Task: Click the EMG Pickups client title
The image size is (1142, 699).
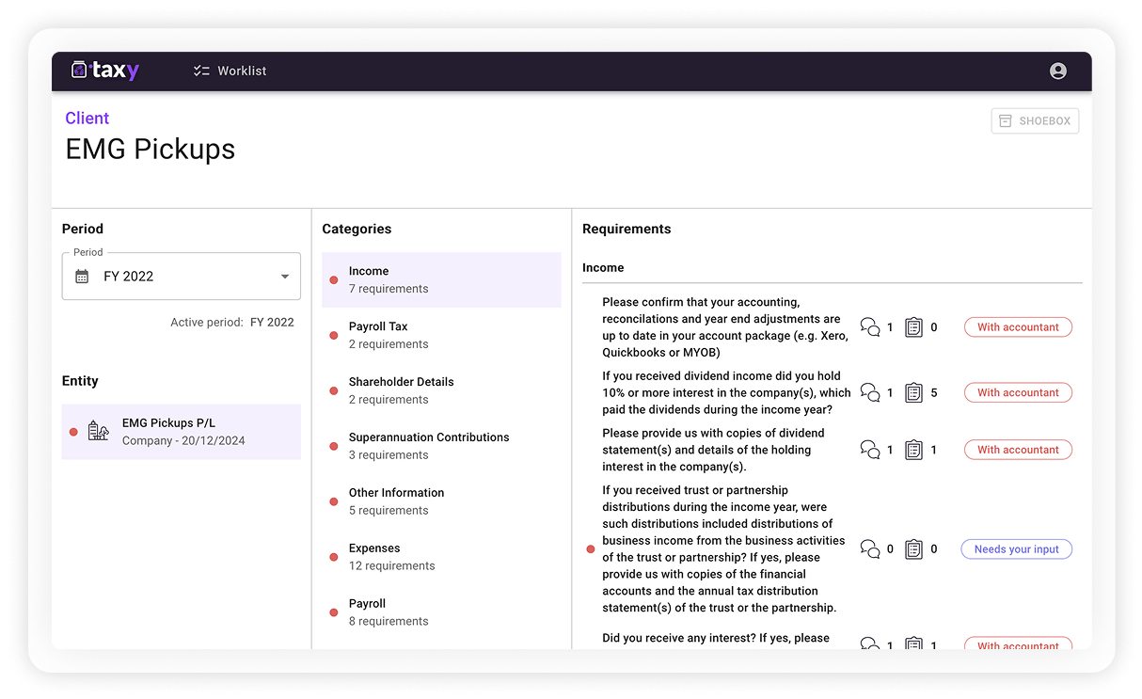Action: click(151, 149)
